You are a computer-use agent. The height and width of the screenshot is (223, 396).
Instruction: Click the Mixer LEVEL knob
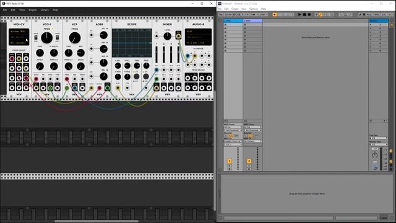pos(167,37)
